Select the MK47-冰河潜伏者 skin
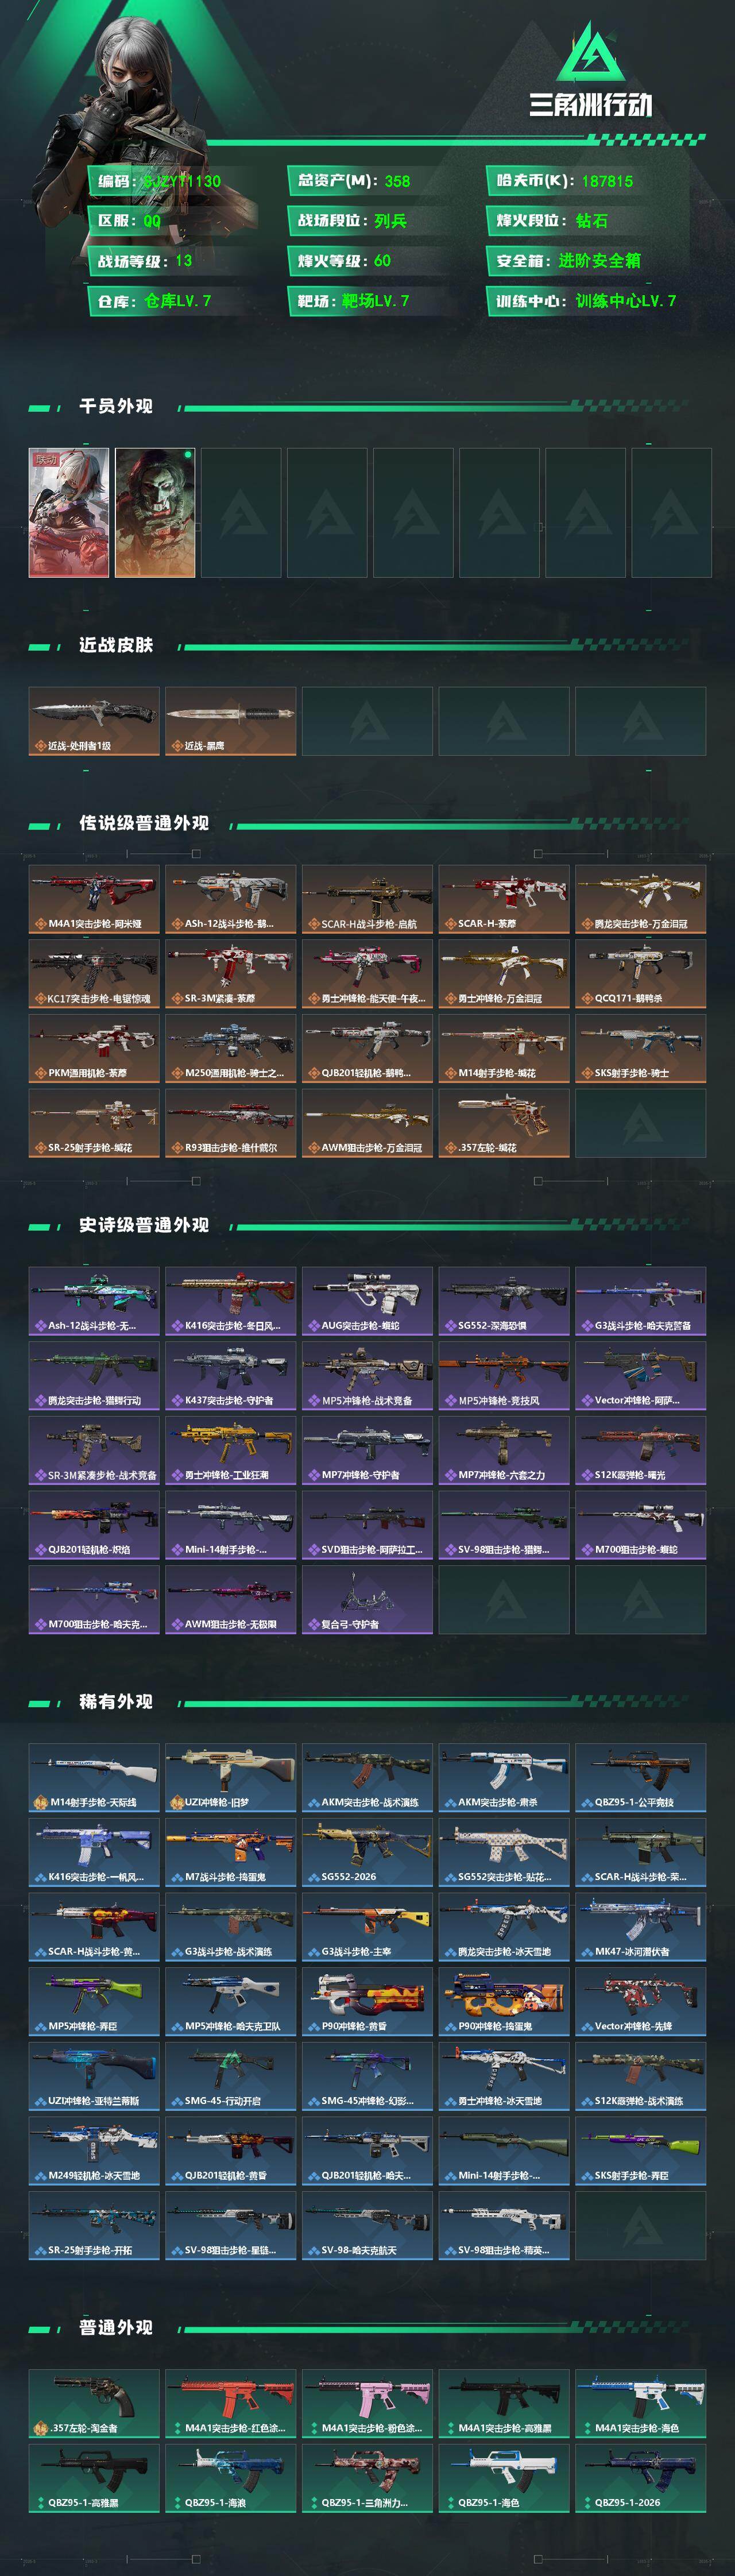Viewport: 735px width, 2576px height. coord(640,1926)
